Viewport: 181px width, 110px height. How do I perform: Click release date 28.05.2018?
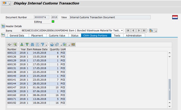(x=40, y=84)
